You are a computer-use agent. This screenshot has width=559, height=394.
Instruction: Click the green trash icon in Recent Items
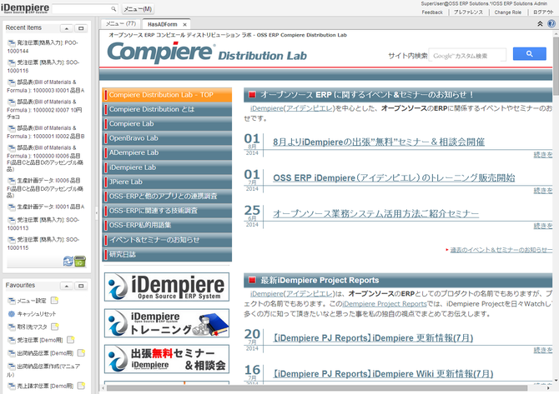[80, 261]
